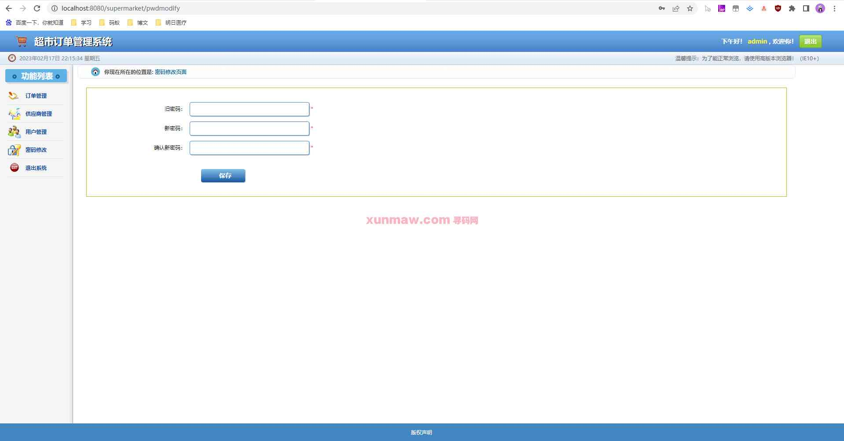Image resolution: width=844 pixels, height=441 pixels.
Task: Click the home location icon
Action: 95,72
